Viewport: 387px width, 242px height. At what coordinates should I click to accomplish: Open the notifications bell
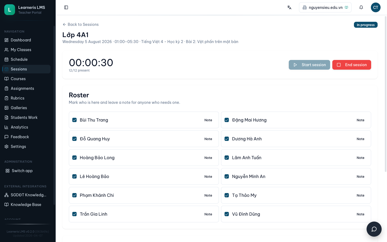tap(361, 8)
